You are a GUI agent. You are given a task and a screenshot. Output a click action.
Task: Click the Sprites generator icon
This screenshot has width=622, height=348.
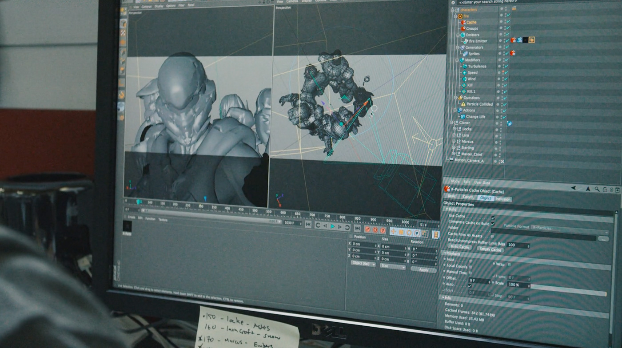point(465,53)
